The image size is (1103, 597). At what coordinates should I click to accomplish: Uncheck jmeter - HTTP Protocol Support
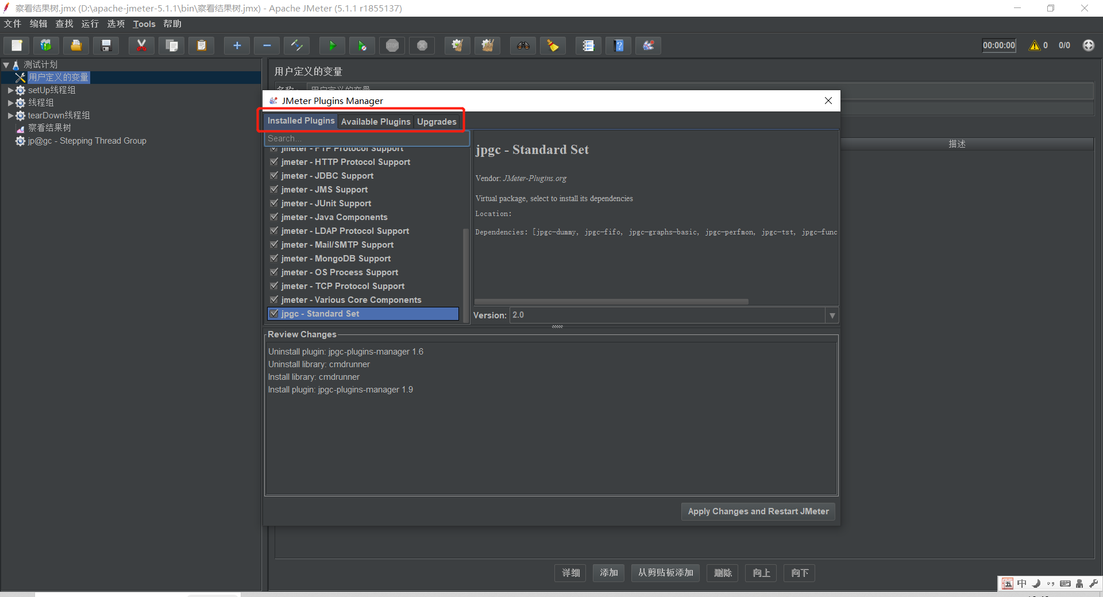point(274,162)
